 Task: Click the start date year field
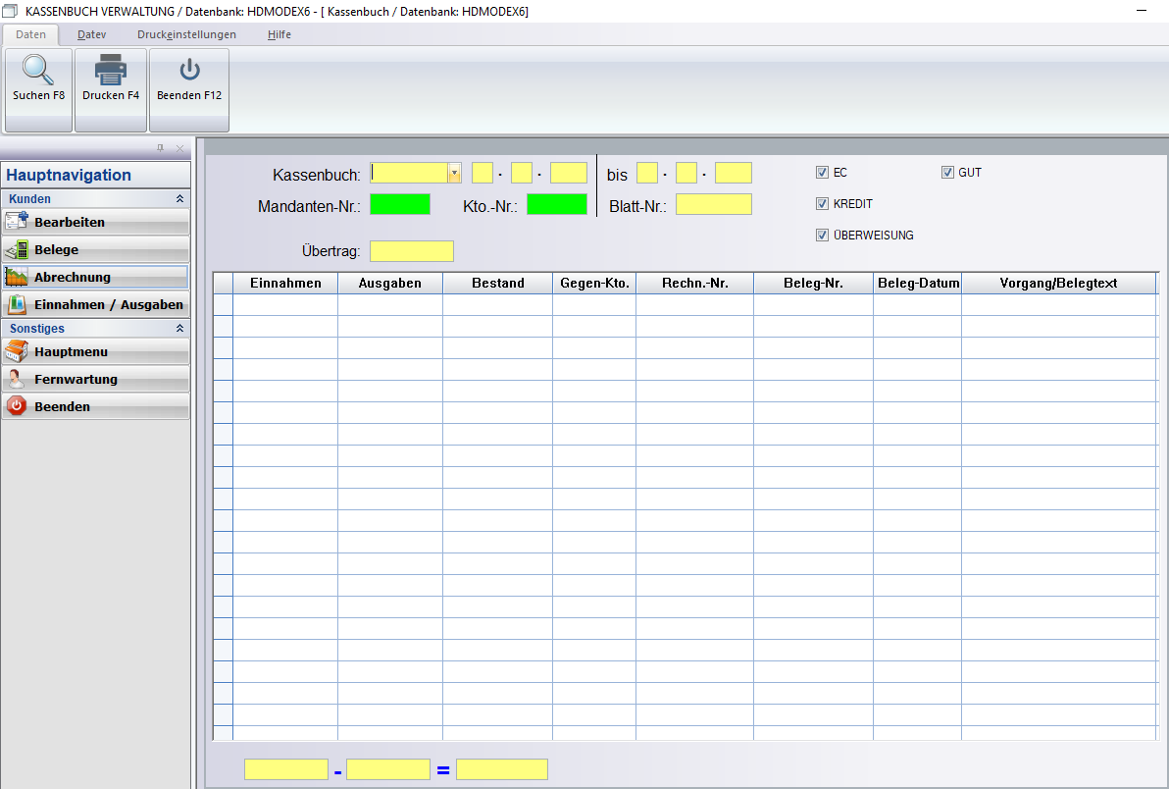pyautogui.click(x=569, y=173)
